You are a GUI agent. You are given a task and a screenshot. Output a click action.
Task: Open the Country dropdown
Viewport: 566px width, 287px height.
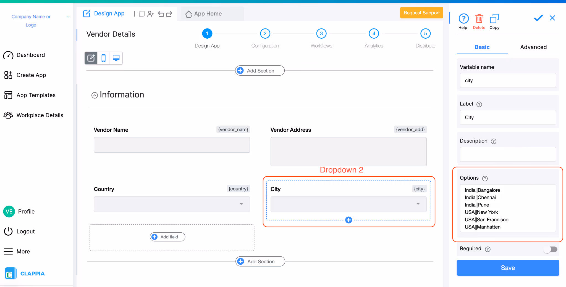click(x=172, y=204)
